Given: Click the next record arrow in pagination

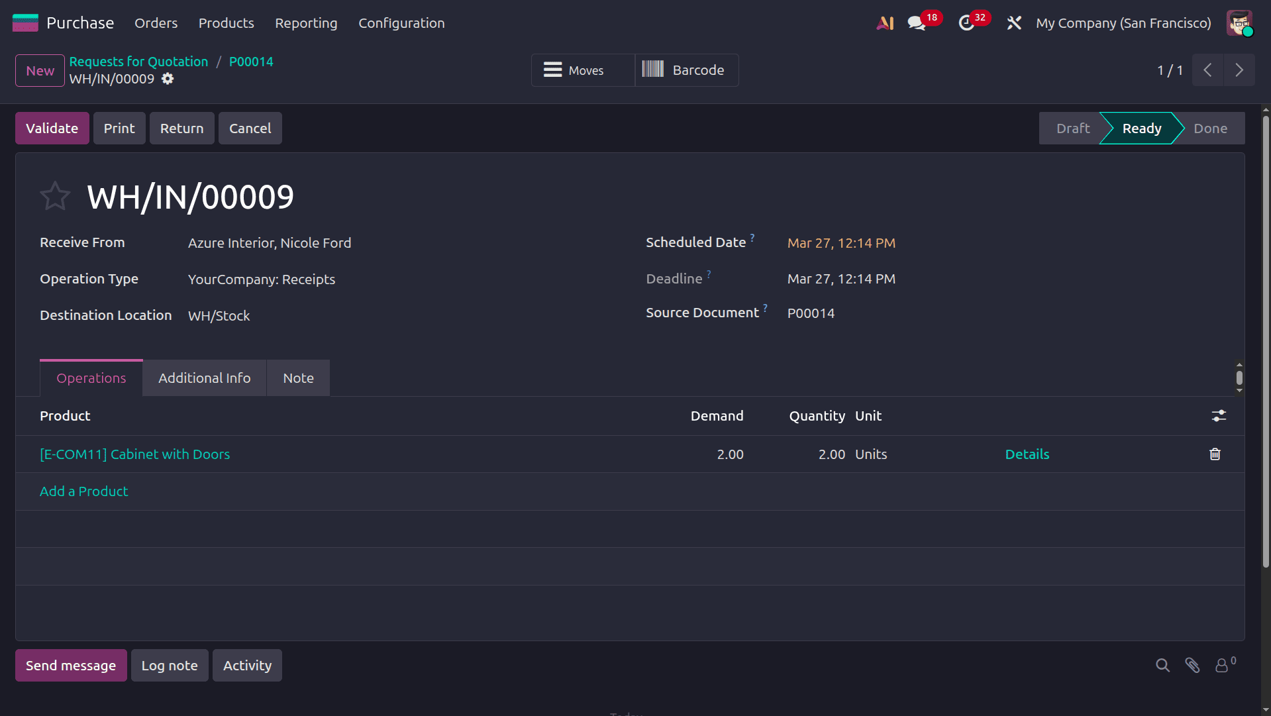Looking at the screenshot, I should click(x=1239, y=70).
